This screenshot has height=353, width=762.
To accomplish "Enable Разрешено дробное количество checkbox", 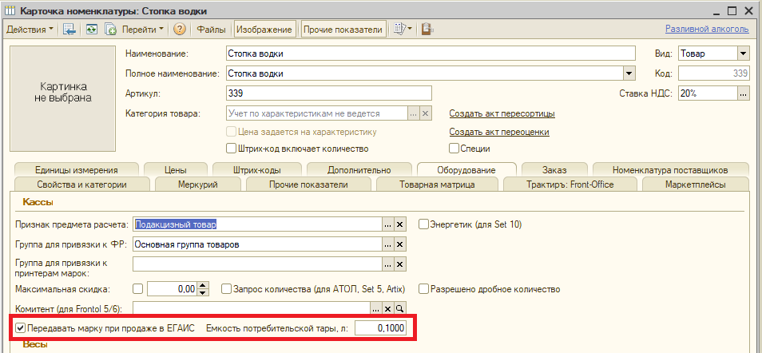I will [x=425, y=289].
